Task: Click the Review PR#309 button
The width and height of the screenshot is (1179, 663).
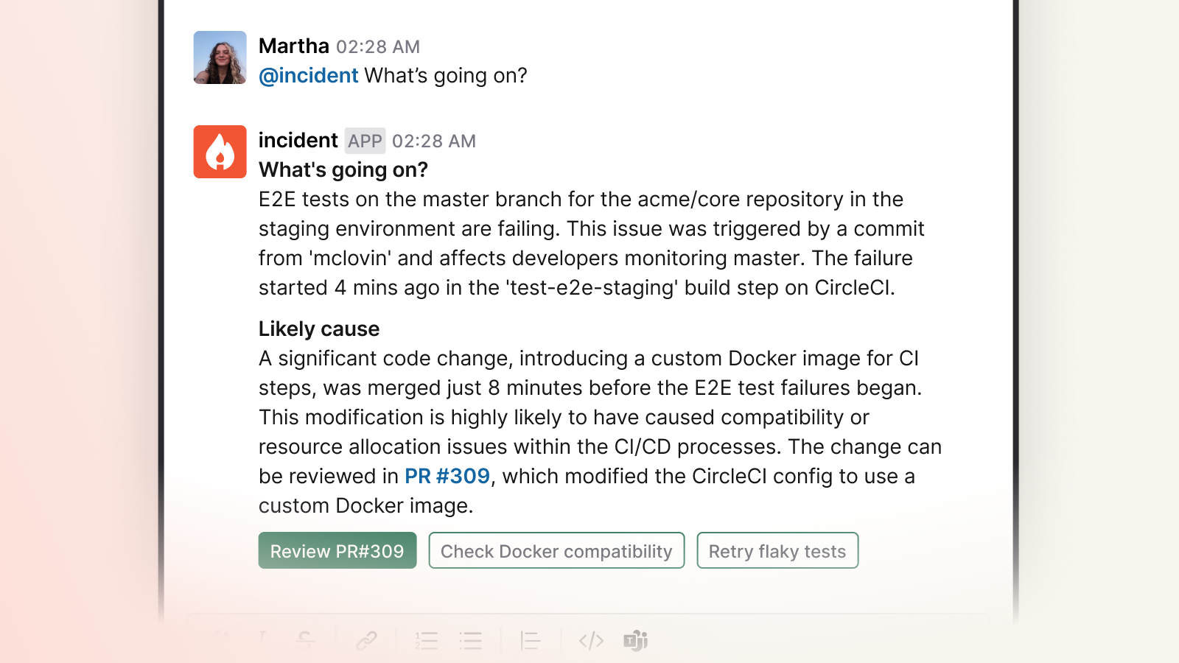Action: click(x=337, y=550)
